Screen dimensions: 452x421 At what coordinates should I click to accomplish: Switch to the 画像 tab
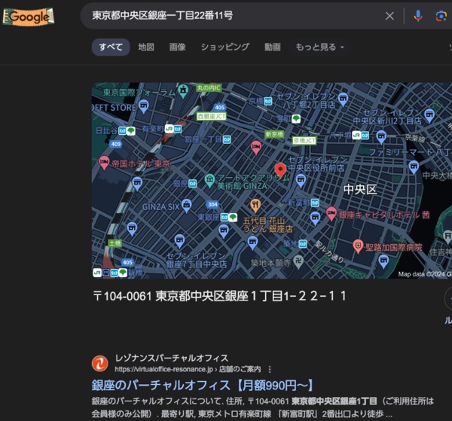(178, 47)
